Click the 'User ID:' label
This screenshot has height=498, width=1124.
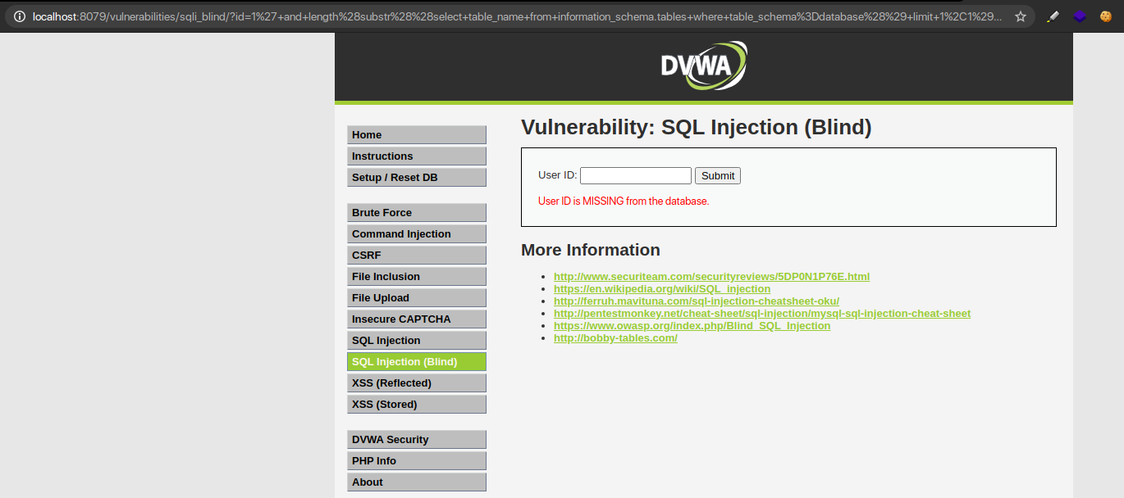558,175
